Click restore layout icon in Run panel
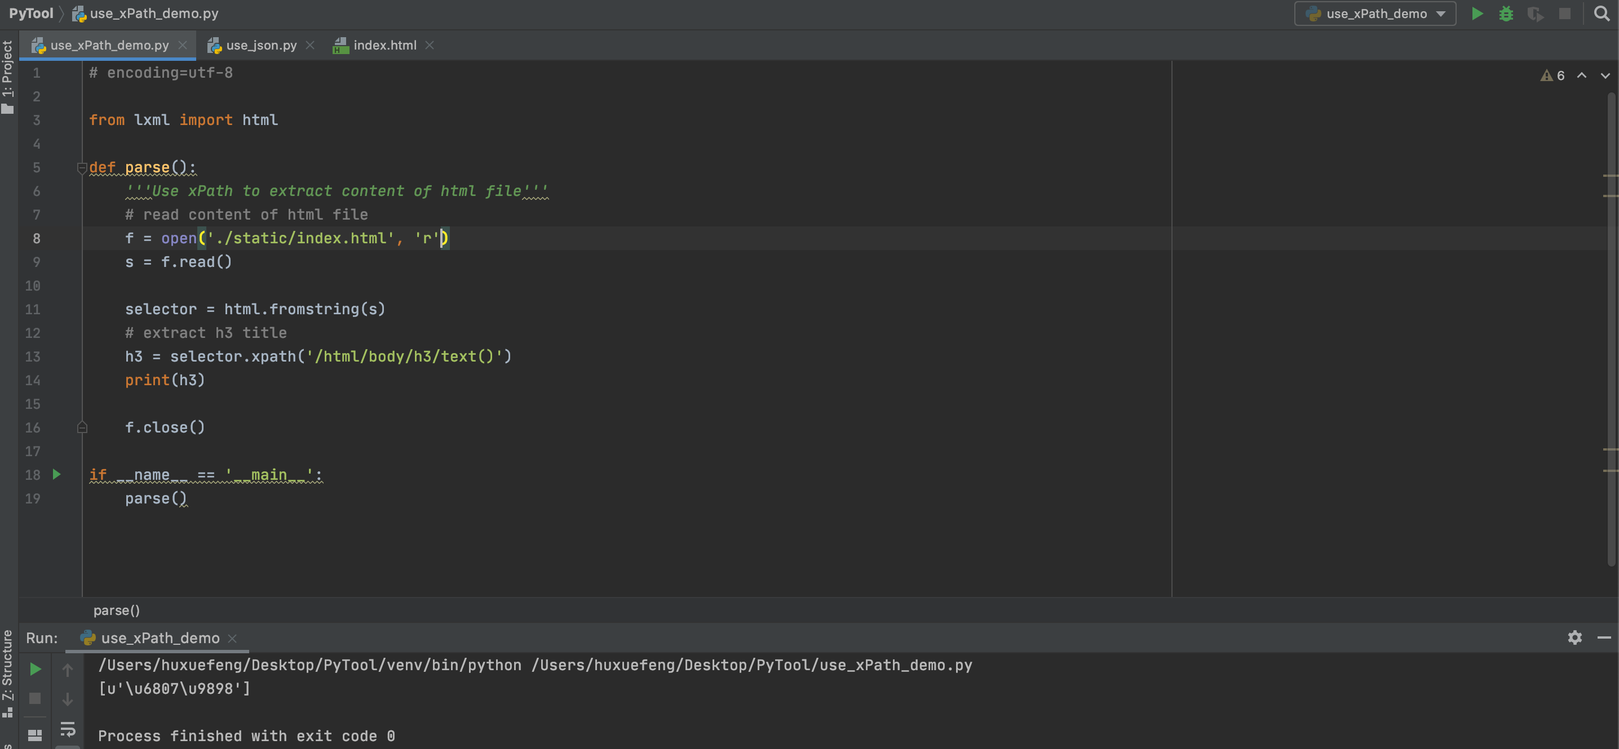This screenshot has width=1619, height=749. [x=35, y=734]
